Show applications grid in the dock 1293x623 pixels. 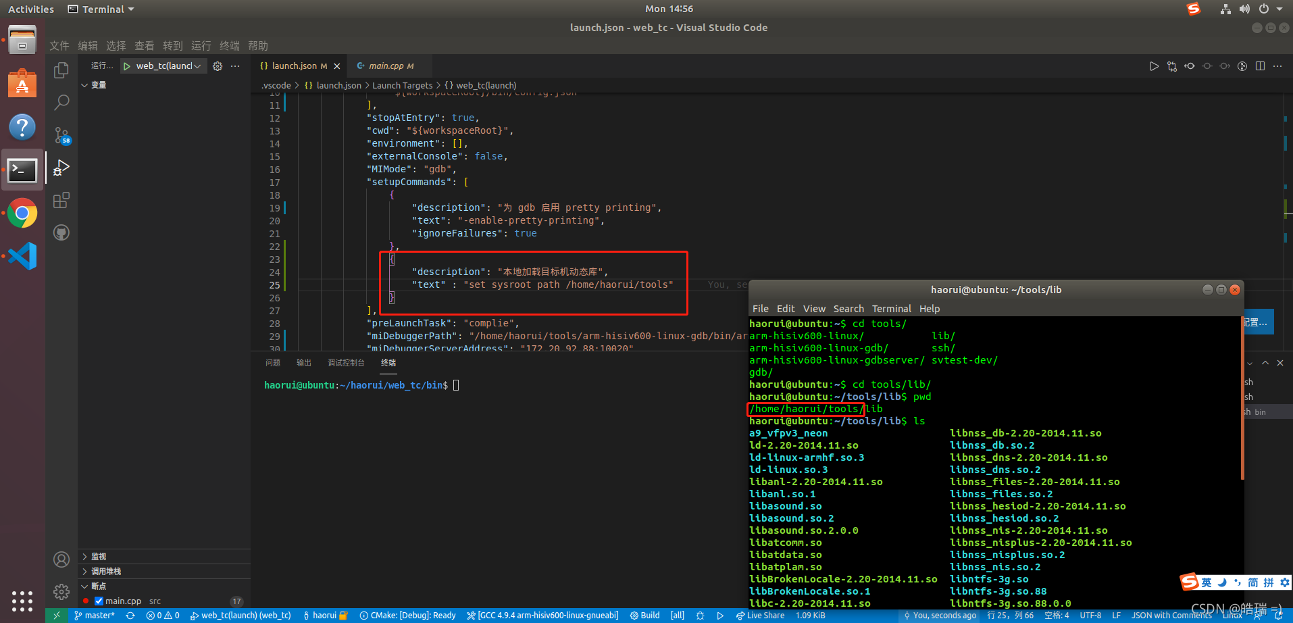(x=22, y=601)
